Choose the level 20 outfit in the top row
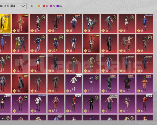157x125 pixels. tap(38, 24)
